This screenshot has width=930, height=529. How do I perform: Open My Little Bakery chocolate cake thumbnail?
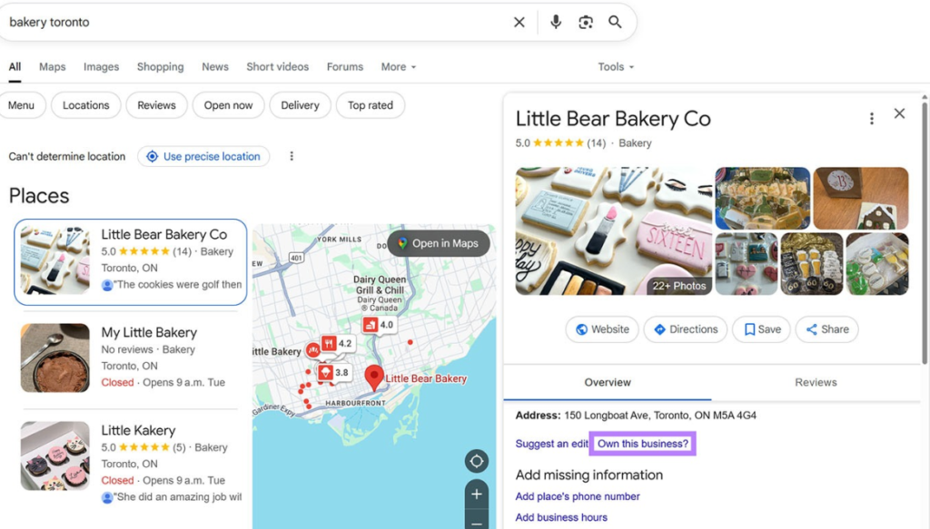coord(55,358)
